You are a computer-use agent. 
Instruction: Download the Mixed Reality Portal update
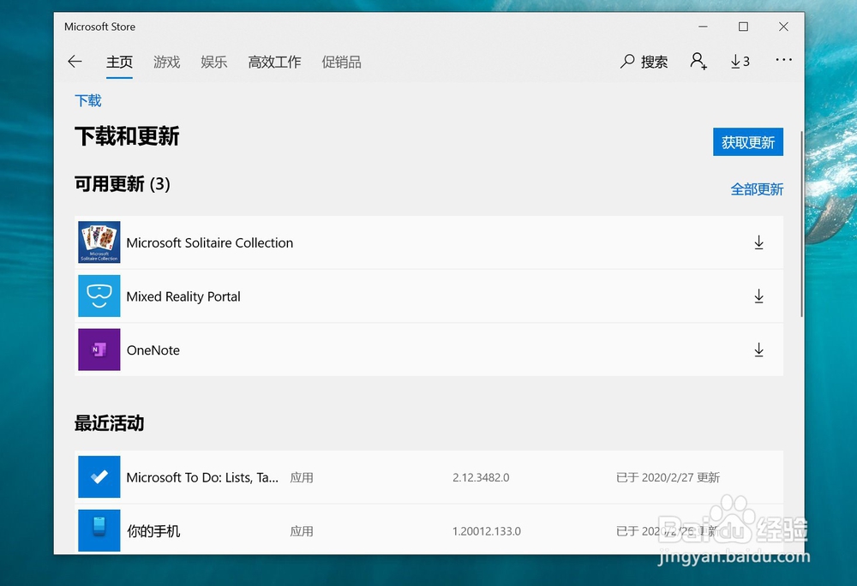(x=758, y=296)
